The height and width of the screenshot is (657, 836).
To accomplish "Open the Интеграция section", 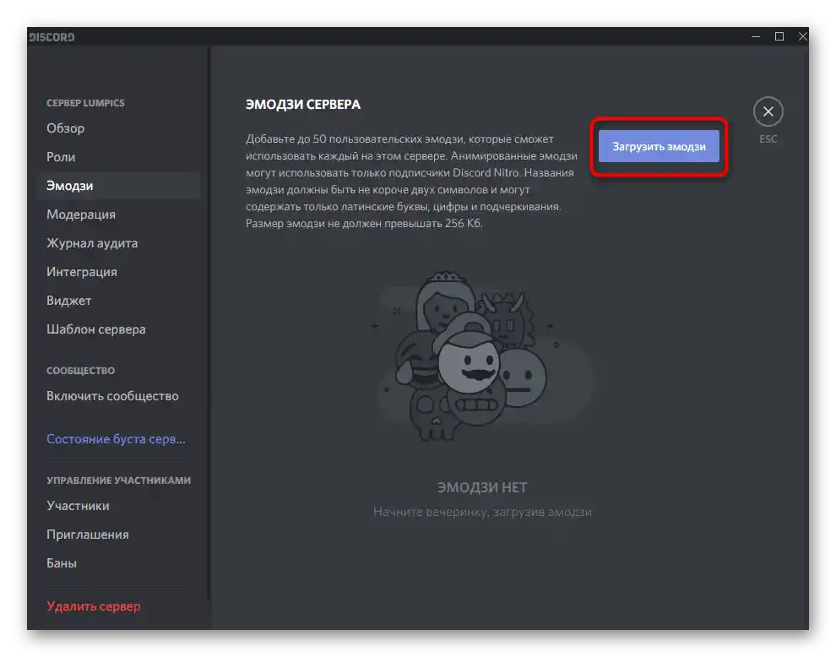I will click(119, 272).
